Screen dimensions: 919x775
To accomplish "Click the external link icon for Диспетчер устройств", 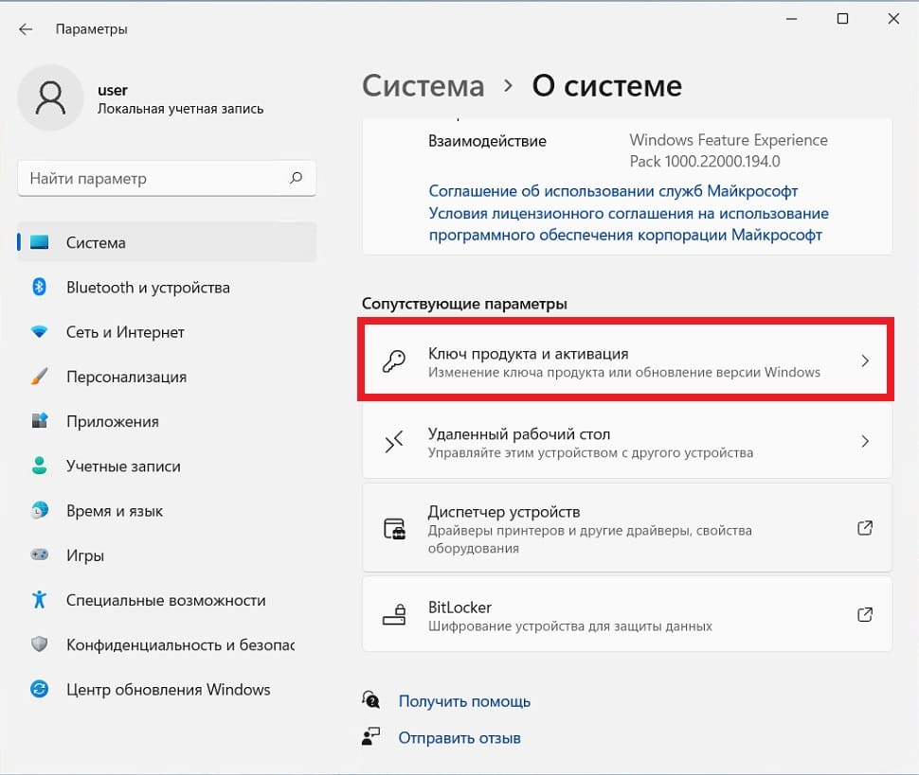I will (865, 528).
